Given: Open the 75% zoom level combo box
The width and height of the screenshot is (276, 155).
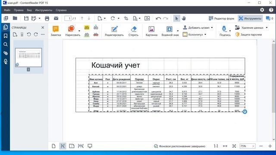Looking at the screenshot, I should pos(247,146).
